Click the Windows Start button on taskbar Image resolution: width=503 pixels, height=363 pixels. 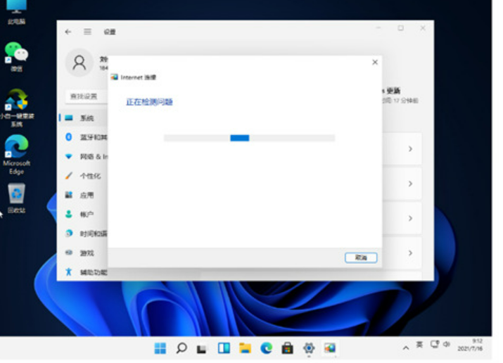pos(160,348)
